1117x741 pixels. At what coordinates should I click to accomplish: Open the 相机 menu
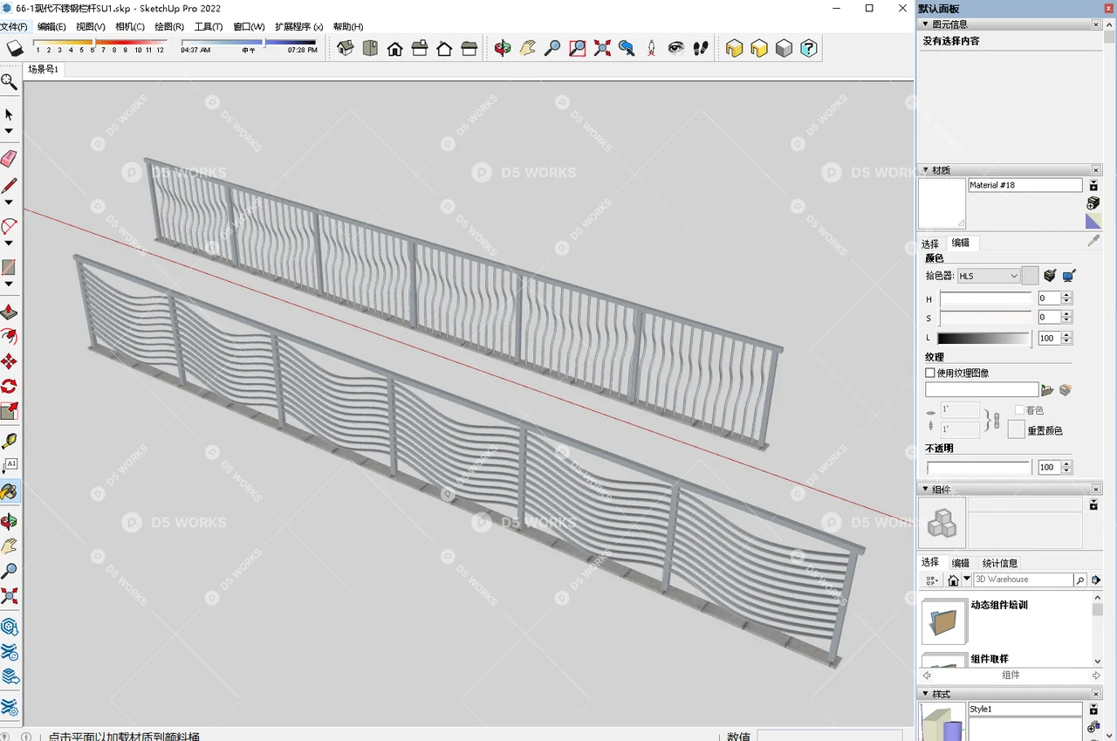(x=128, y=27)
